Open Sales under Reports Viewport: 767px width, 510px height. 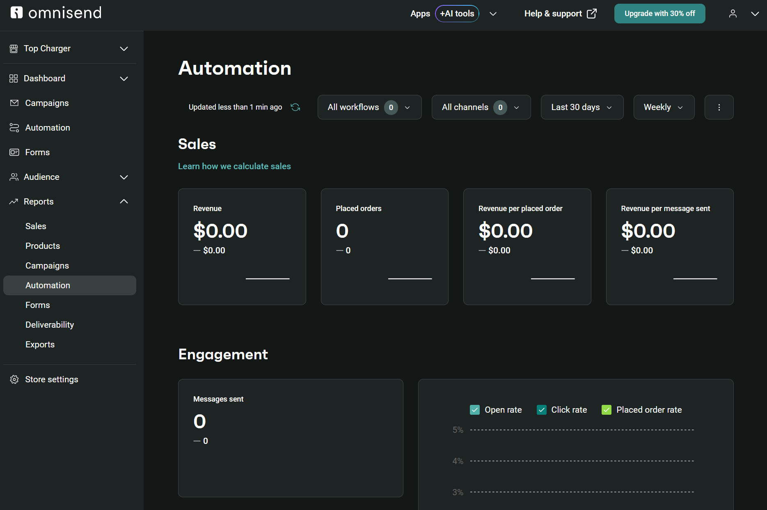coord(36,226)
